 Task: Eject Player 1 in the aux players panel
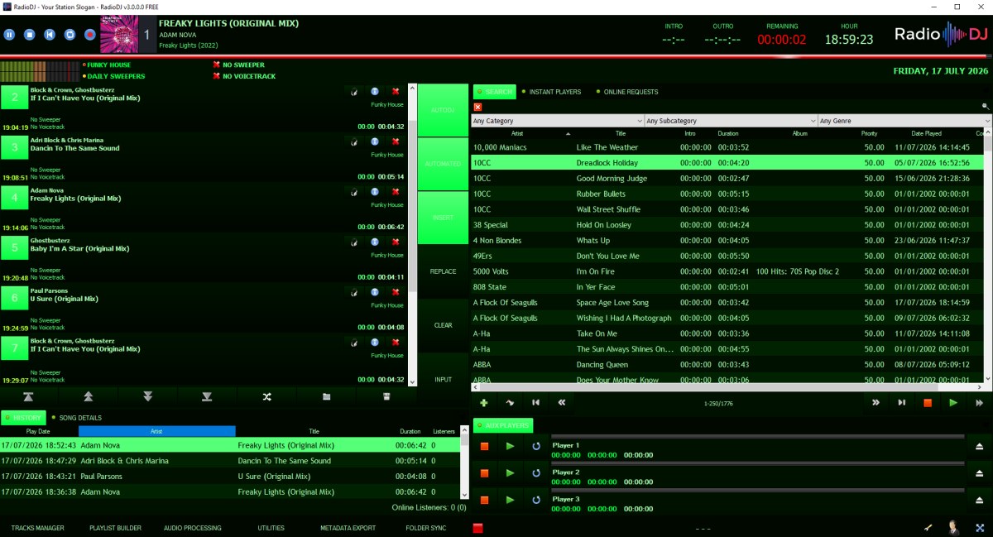click(x=980, y=446)
